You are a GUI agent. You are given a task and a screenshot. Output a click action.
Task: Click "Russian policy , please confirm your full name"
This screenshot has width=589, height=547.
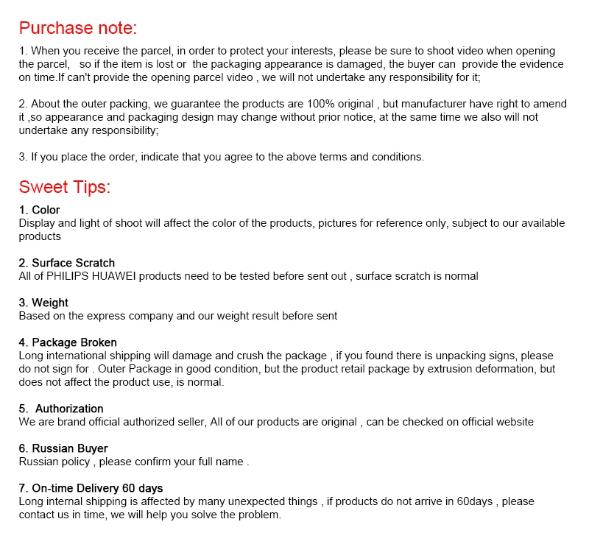(x=131, y=462)
